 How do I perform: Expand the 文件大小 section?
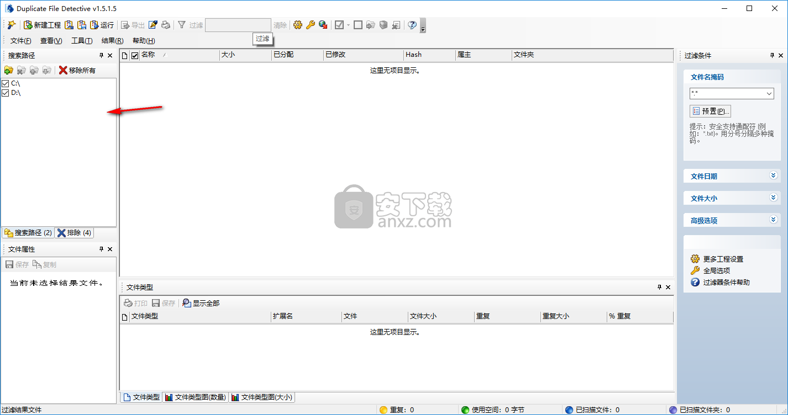pos(732,198)
